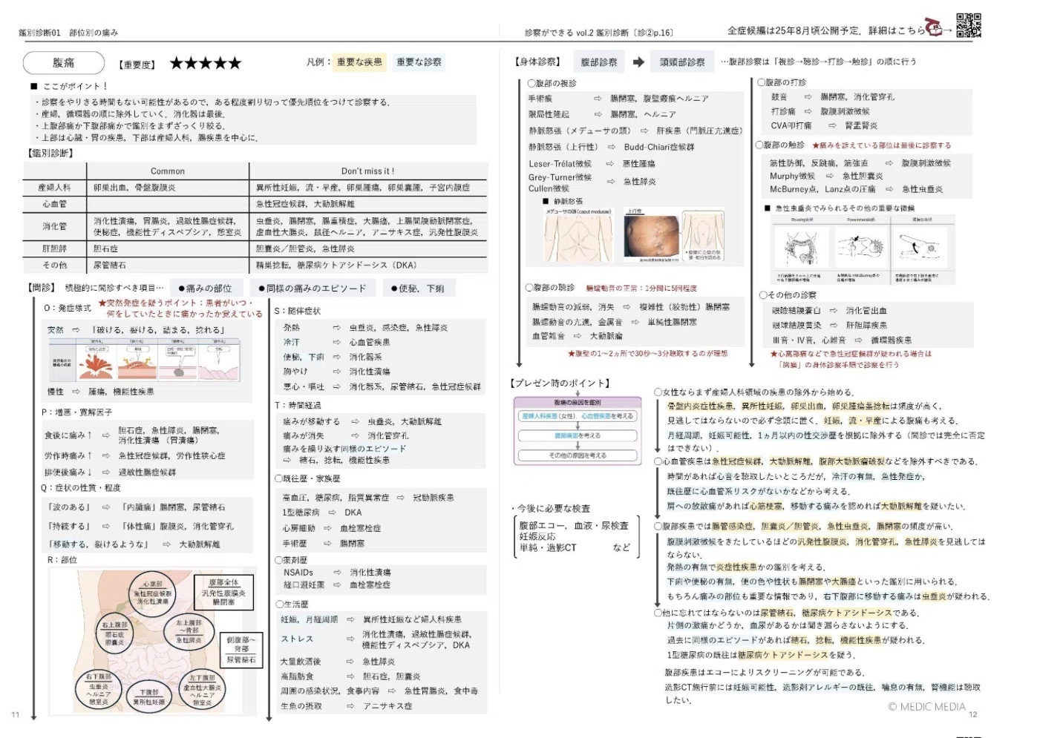Click the Common column header
Viewport: 1040px width, 738px height.
[168, 171]
